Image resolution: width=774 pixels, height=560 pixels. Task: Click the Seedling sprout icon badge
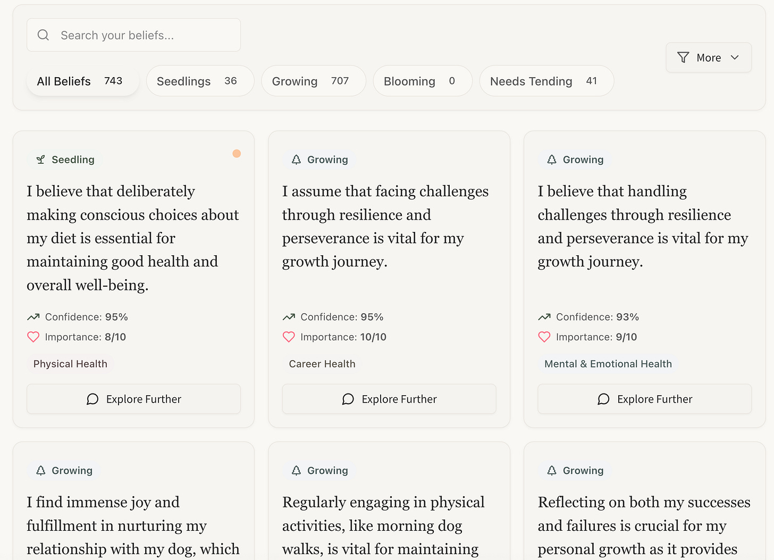click(x=40, y=160)
